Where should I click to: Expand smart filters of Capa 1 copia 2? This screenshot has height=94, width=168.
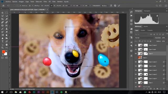click(166, 74)
